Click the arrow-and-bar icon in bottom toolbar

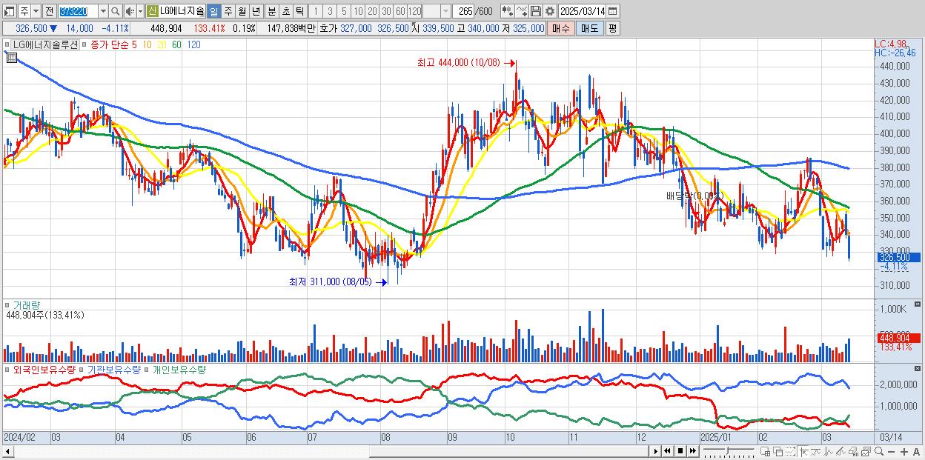[x=803, y=452]
